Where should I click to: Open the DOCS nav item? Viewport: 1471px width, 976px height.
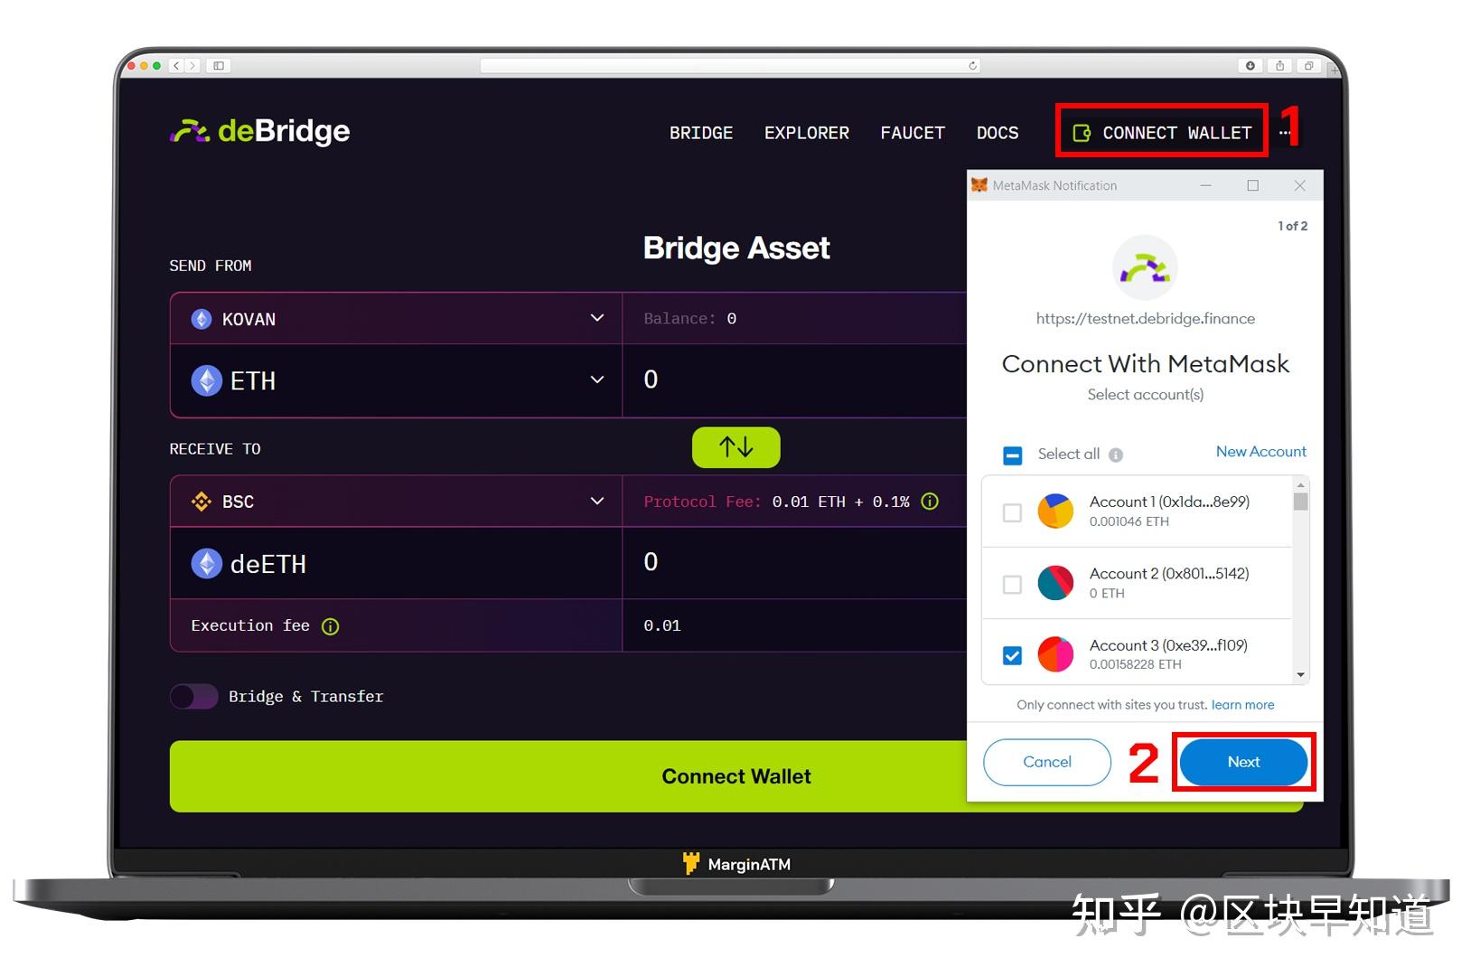click(x=998, y=133)
